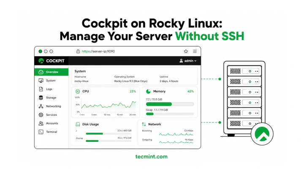Screen dimensions: 304x171
Task: Click the https://server-ip:9090 address field
Action: click(98, 51)
